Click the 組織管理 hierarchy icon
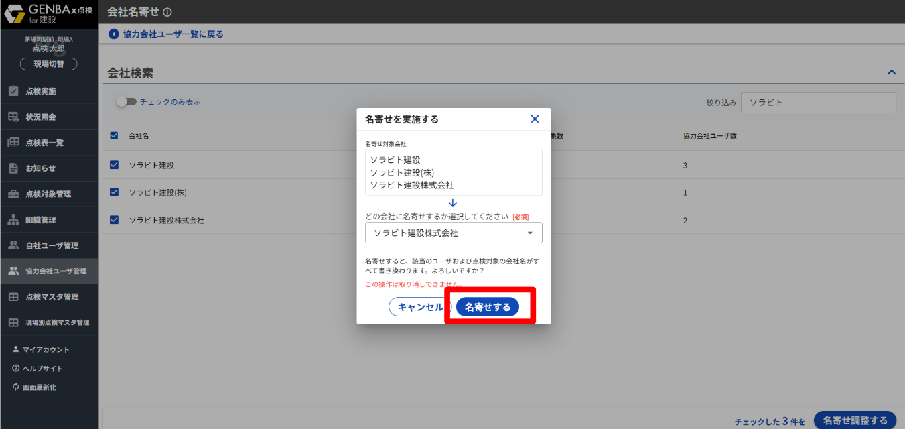Screen dimensions: 905x429 [x=13, y=220]
